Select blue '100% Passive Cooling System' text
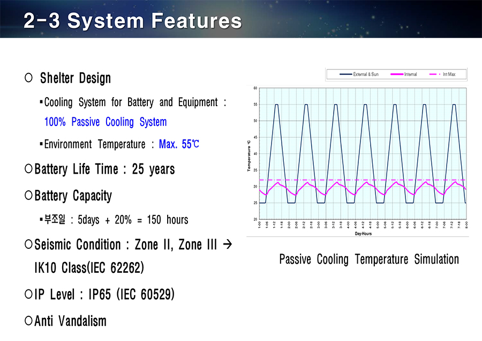The height and width of the screenshot is (341, 482). (106, 122)
